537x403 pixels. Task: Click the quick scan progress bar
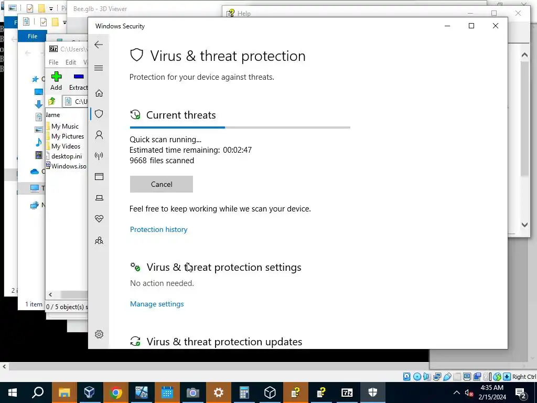pyautogui.click(x=240, y=128)
